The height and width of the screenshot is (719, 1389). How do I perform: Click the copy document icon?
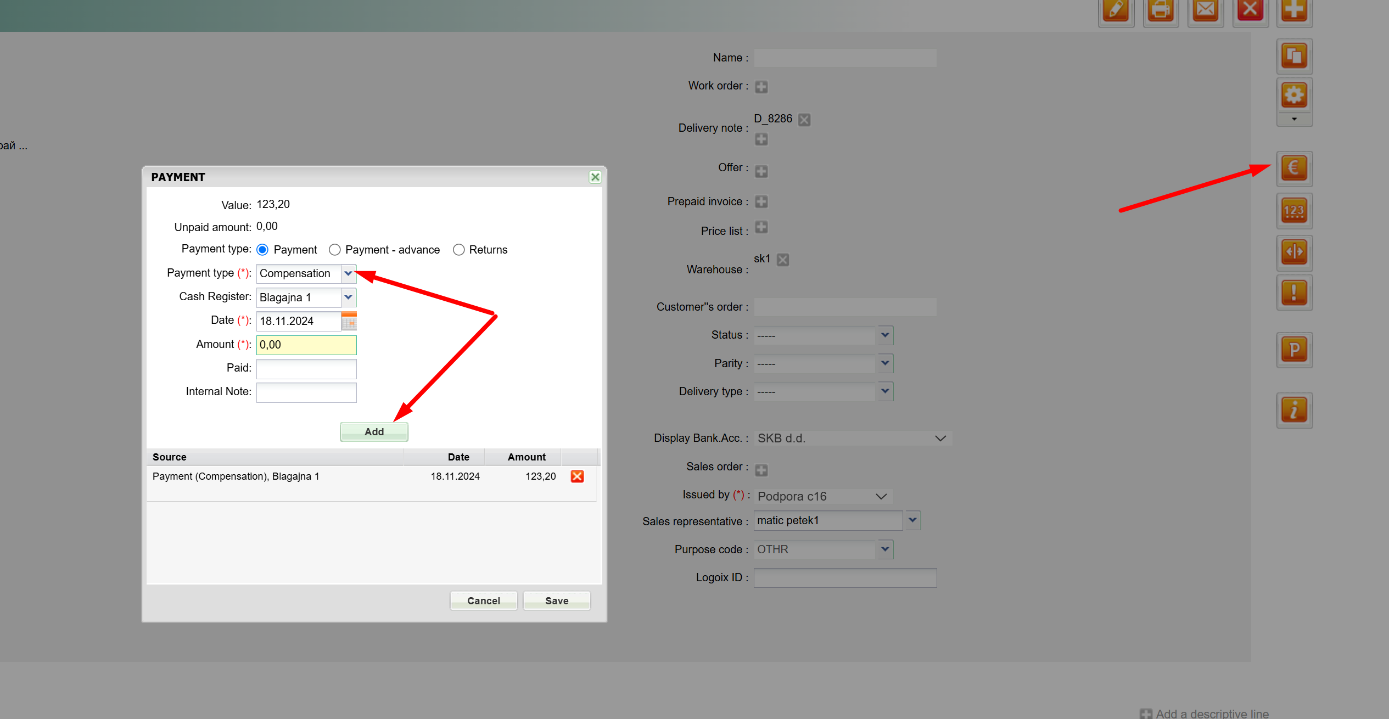(1294, 57)
